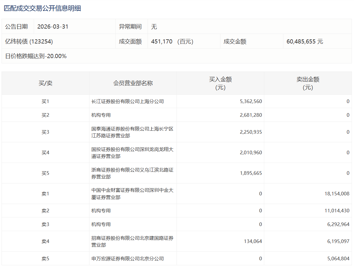
Task: Open 中国中金财富证券 深圳中金大厦 branch entry
Action: coord(132,194)
